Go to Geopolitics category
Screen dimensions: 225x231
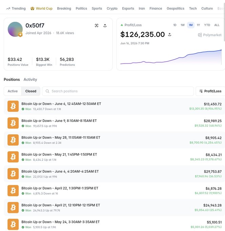(x=176, y=8)
